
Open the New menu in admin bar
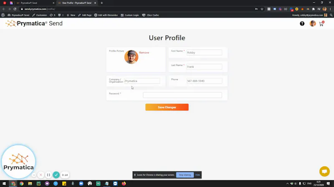(x=71, y=15)
